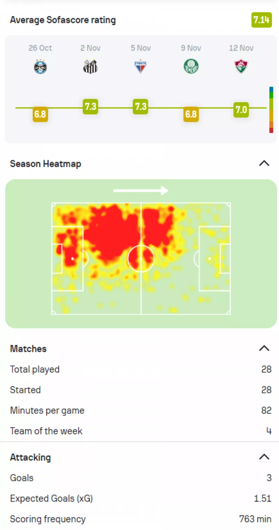Click the 12 Nov match date
This screenshot has width=279, height=530.
click(241, 48)
